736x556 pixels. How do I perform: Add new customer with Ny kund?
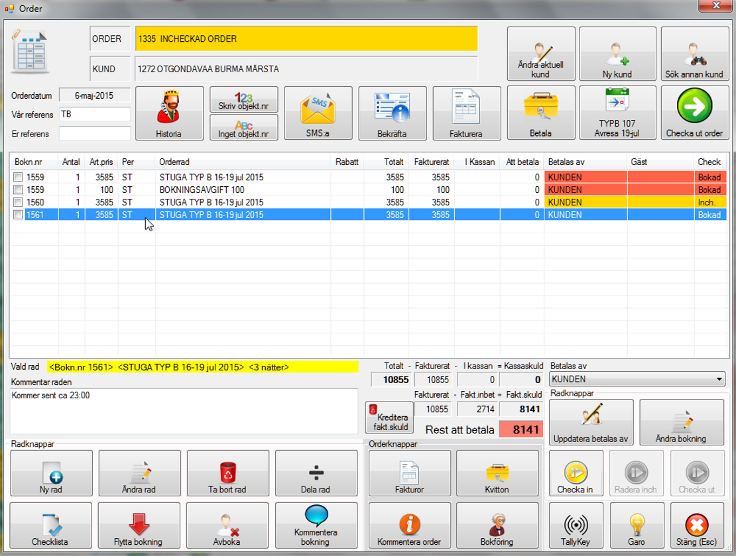(617, 54)
